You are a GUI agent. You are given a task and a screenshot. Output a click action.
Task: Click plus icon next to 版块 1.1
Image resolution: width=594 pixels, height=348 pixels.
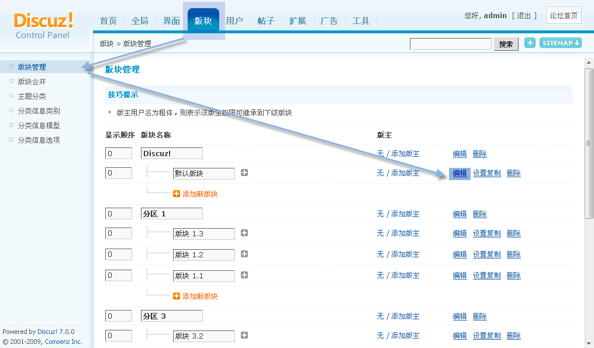[x=244, y=275]
